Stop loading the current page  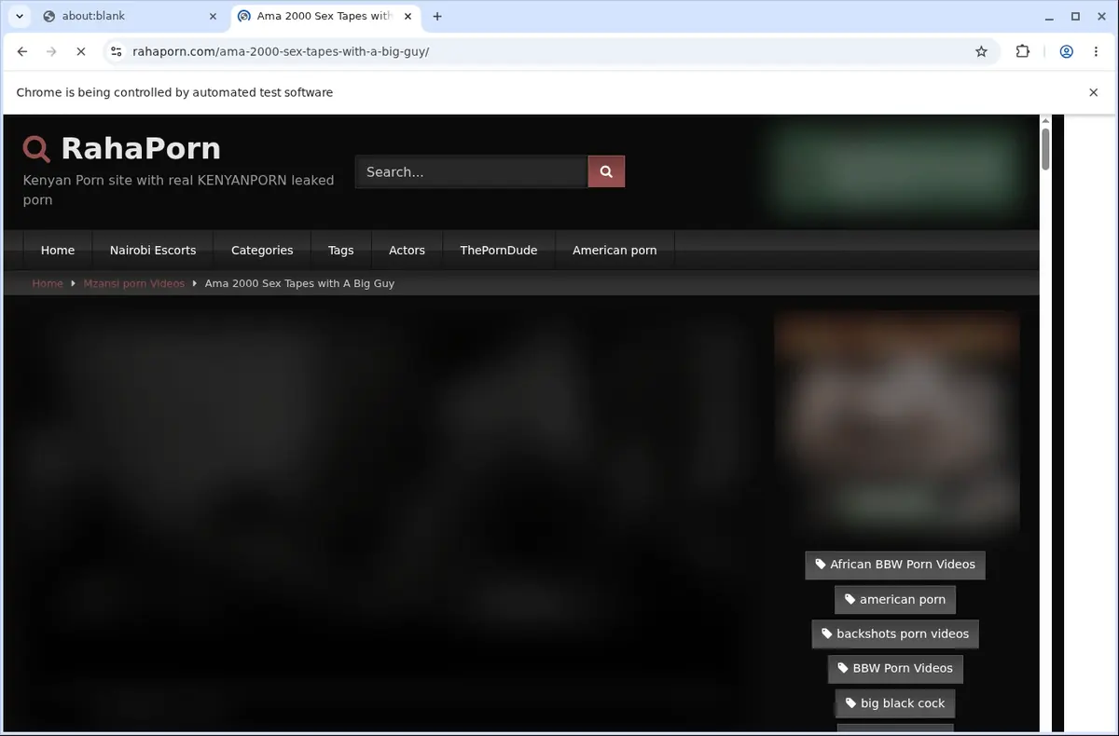[80, 52]
